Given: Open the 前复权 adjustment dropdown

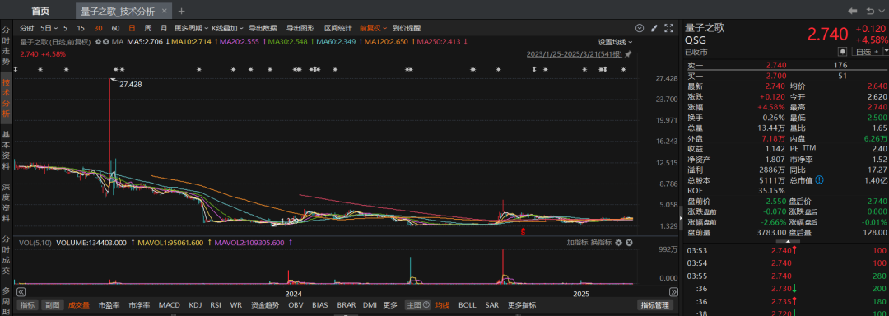Looking at the screenshot, I should 373,28.
